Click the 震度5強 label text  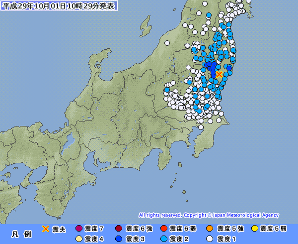coord(230,229)
